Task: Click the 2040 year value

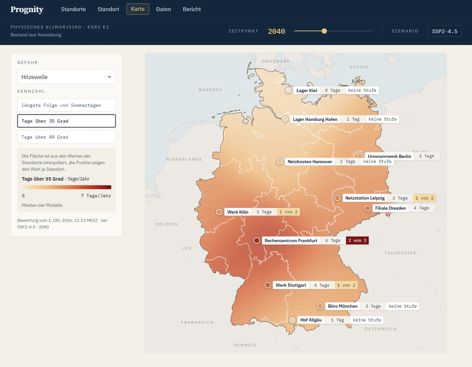Action: (x=276, y=31)
